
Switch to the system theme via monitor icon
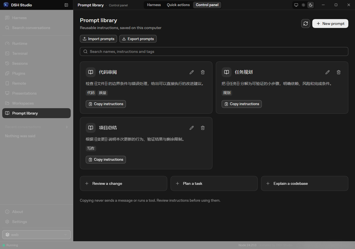pyautogui.click(x=296, y=5)
